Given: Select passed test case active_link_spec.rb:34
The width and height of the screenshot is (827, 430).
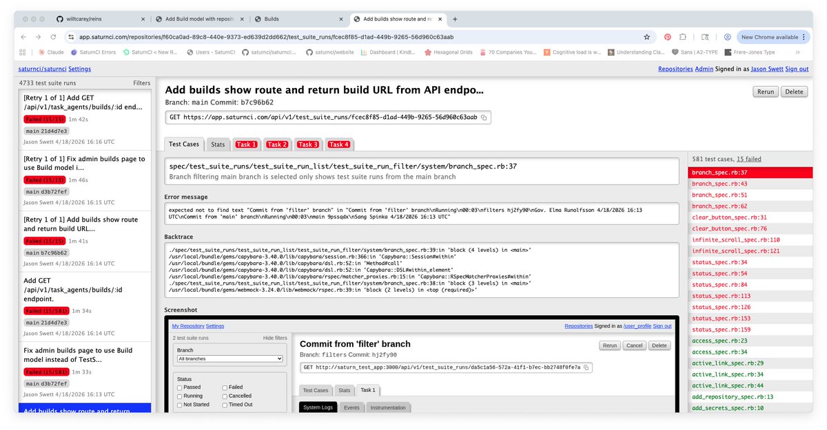Looking at the screenshot, I should (750, 374).
